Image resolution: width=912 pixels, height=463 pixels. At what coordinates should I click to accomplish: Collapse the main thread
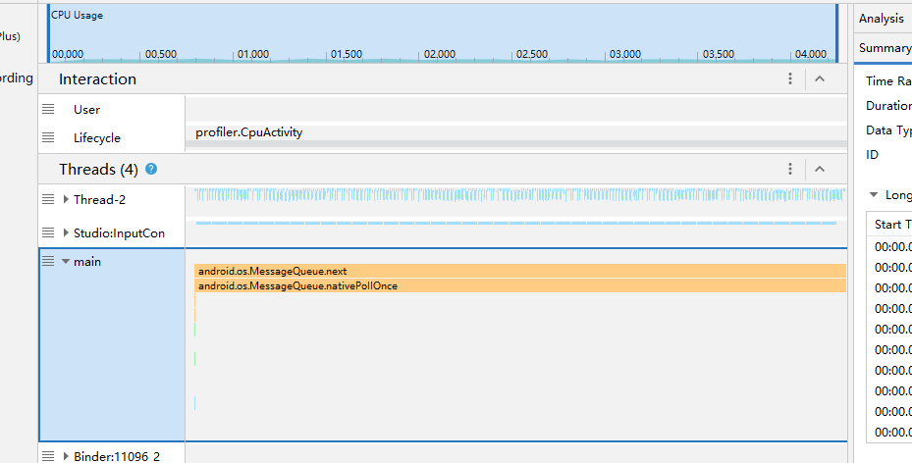66,261
